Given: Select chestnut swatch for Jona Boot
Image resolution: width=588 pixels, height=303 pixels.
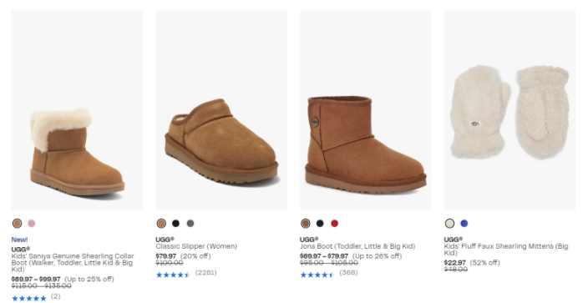Looking at the screenshot, I should tap(305, 224).
